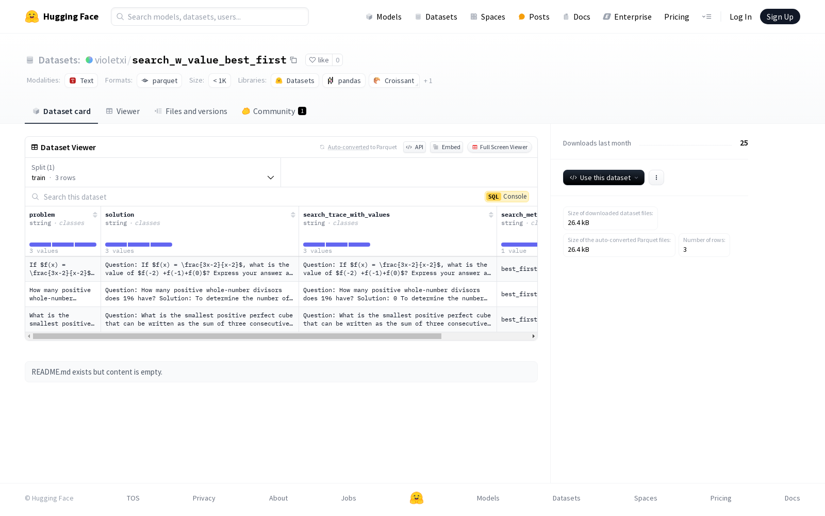
Task: Like the dataset with heart button
Action: [319, 60]
